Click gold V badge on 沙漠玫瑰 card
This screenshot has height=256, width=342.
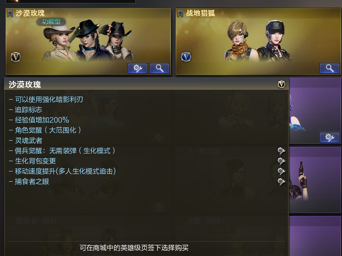(16, 57)
